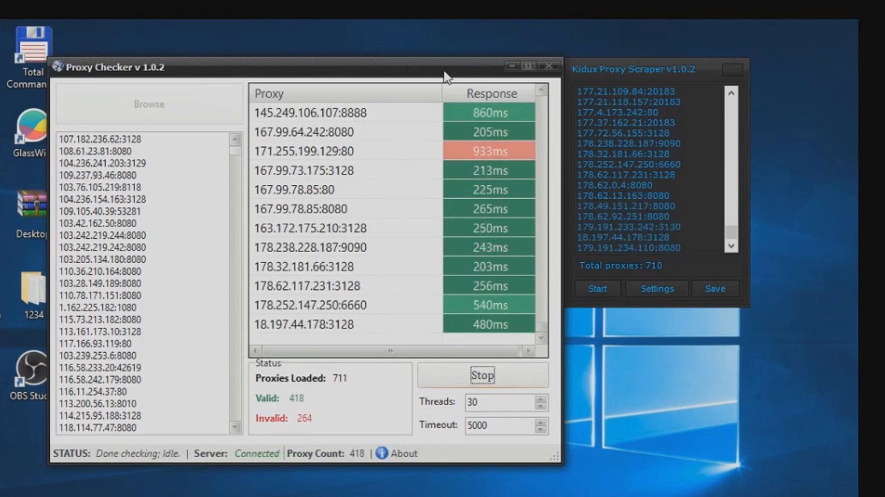Viewport: 885px width, 497px height.
Task: Click scraper list scroll down arrow
Action: point(732,246)
